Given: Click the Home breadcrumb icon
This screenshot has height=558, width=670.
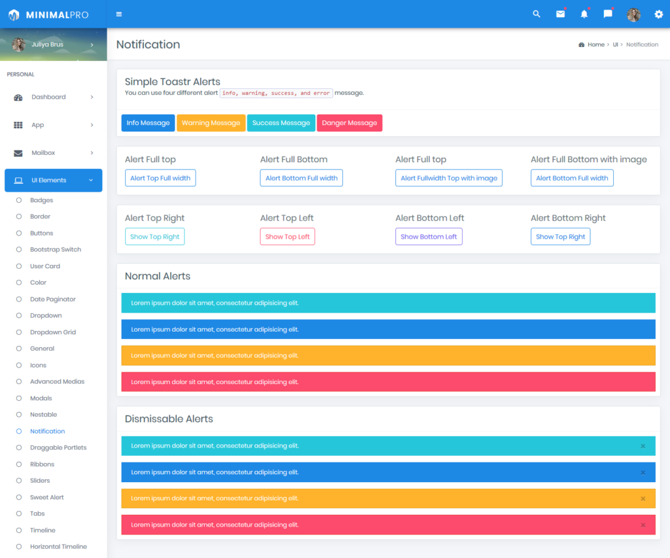Looking at the screenshot, I should click(581, 45).
